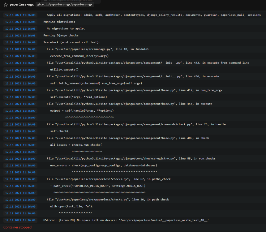Click timestamp beside 'execute_from_command_line(sys.argv)'
Image resolution: width=266 pixels, height=232 pixels.
pos(20,56)
